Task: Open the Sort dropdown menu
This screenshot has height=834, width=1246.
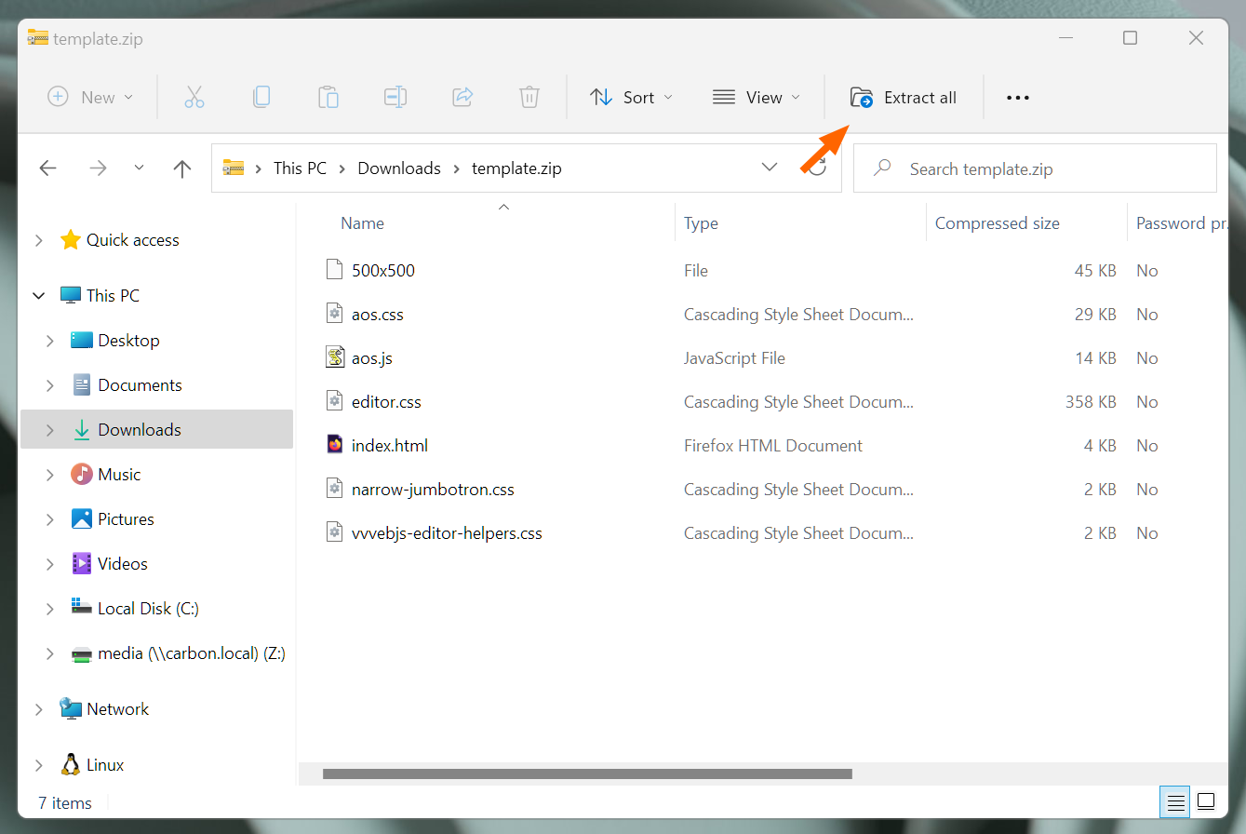Action: (x=631, y=98)
